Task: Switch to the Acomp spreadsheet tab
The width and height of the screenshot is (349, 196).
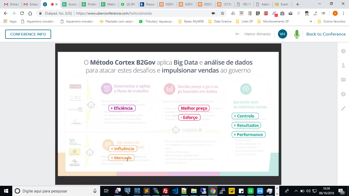Action: 70,4
